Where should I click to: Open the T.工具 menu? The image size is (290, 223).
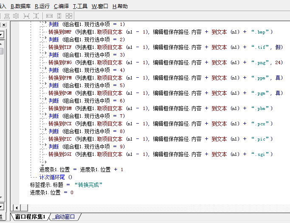point(81,6)
